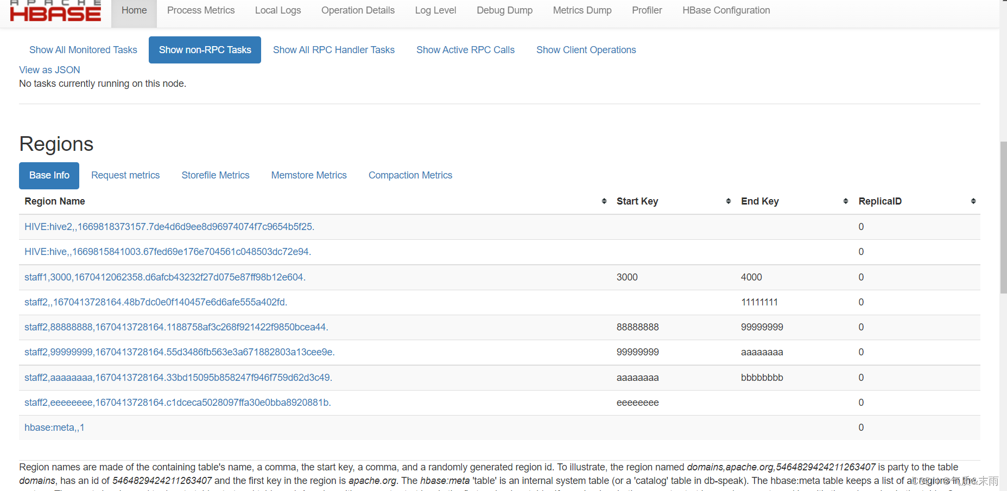
Task: Open staff2,88888888 region link
Action: 176,327
